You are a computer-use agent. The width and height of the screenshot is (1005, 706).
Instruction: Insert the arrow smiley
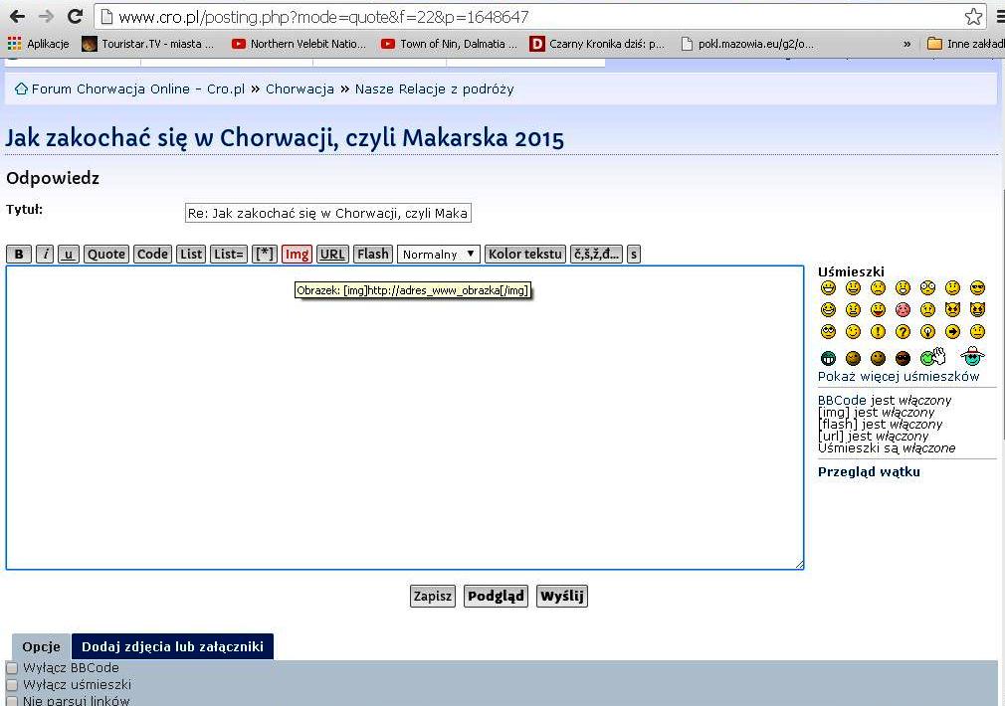pos(952,332)
